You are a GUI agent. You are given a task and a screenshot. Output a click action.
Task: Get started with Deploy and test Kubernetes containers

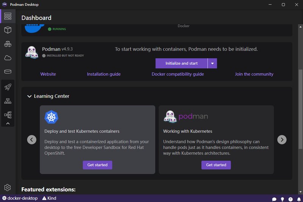point(97,165)
